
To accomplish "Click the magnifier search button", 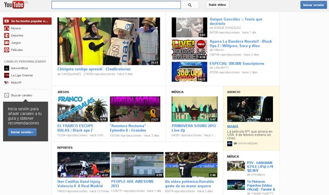I will pyautogui.click(x=190, y=5).
